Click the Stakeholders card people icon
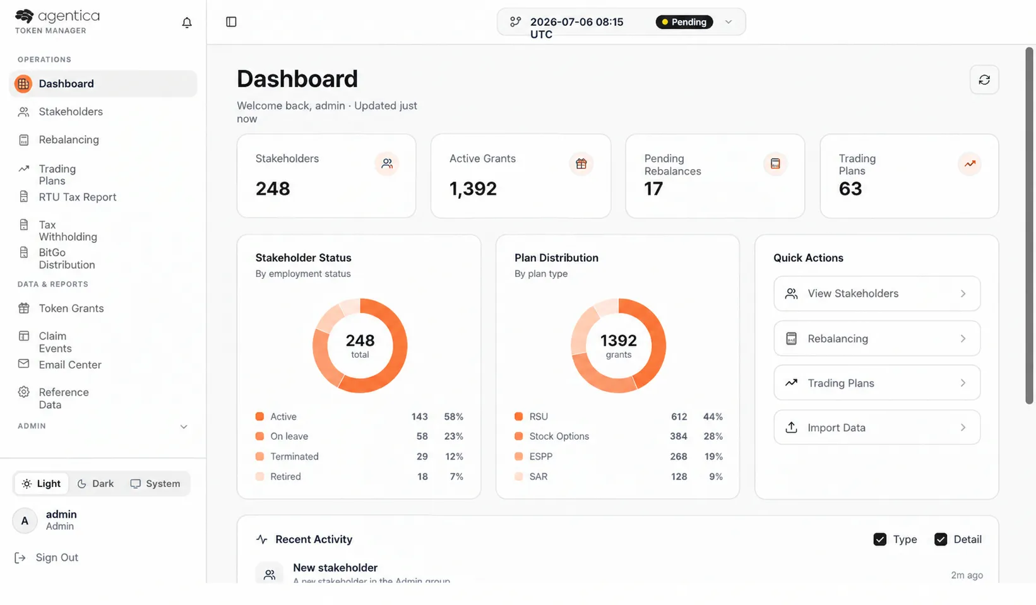Image resolution: width=1036 pixels, height=605 pixels. (x=387, y=164)
